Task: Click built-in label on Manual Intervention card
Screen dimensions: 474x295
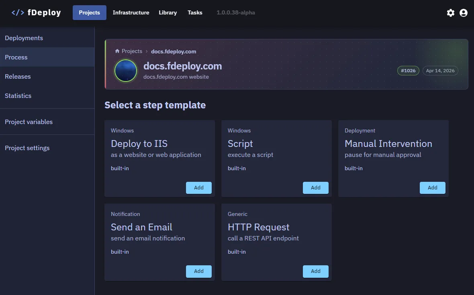Action: click(x=353, y=169)
